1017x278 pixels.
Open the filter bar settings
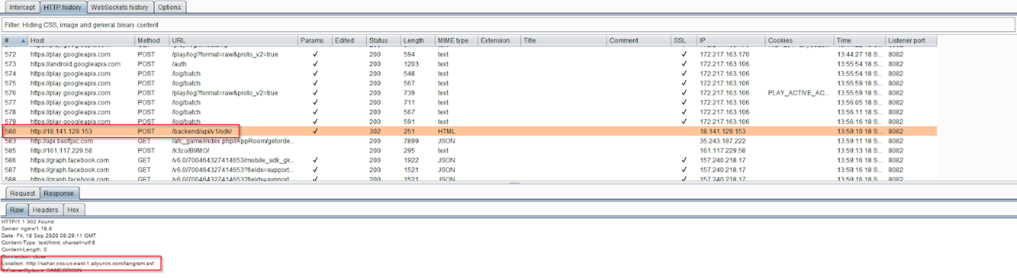click(x=508, y=25)
